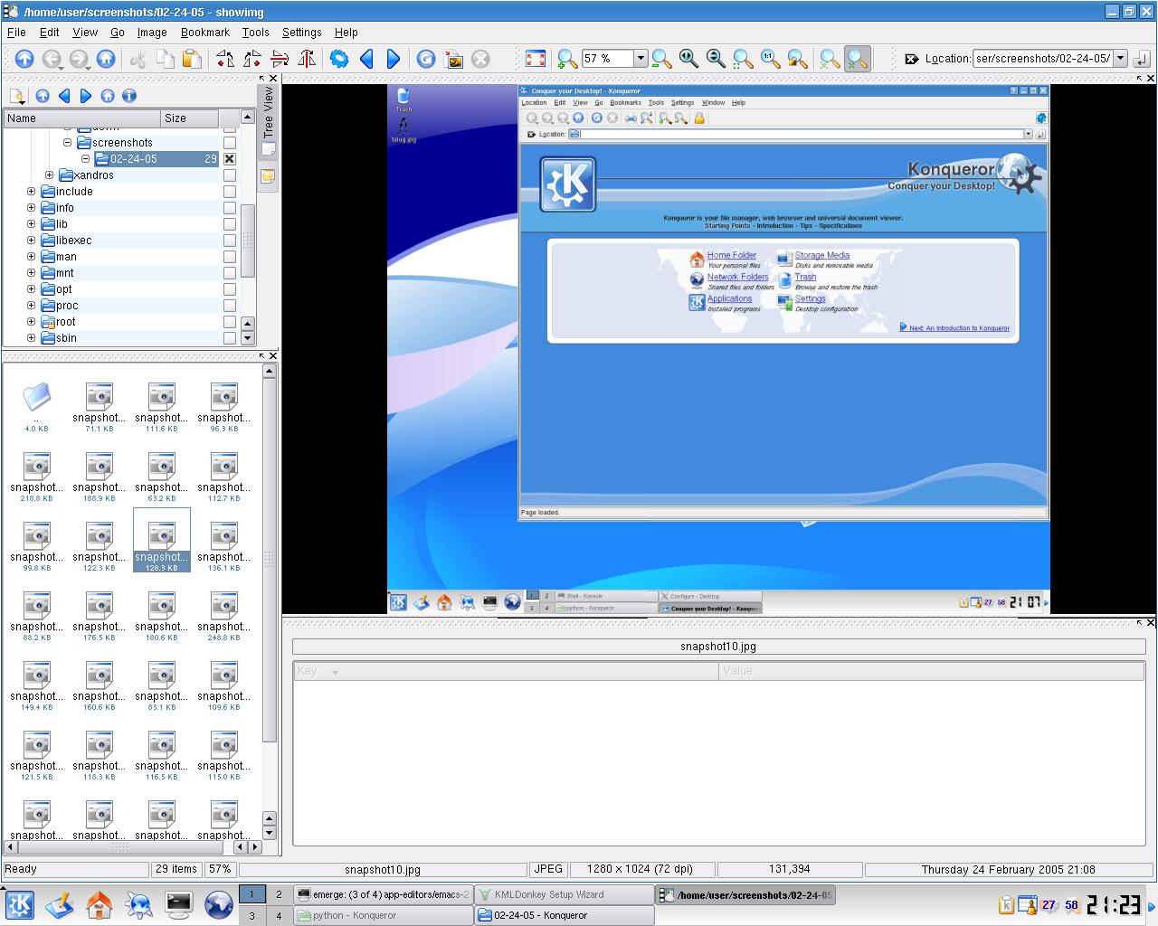Image resolution: width=1158 pixels, height=926 pixels.
Task: Mirror image with vertical-line icon
Action: (307, 59)
